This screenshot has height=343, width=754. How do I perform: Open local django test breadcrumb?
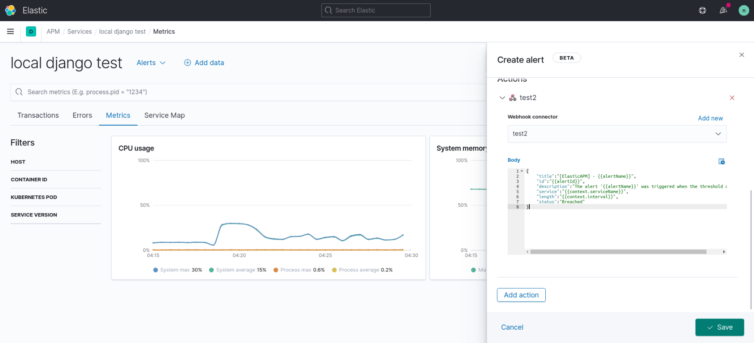coord(122,31)
